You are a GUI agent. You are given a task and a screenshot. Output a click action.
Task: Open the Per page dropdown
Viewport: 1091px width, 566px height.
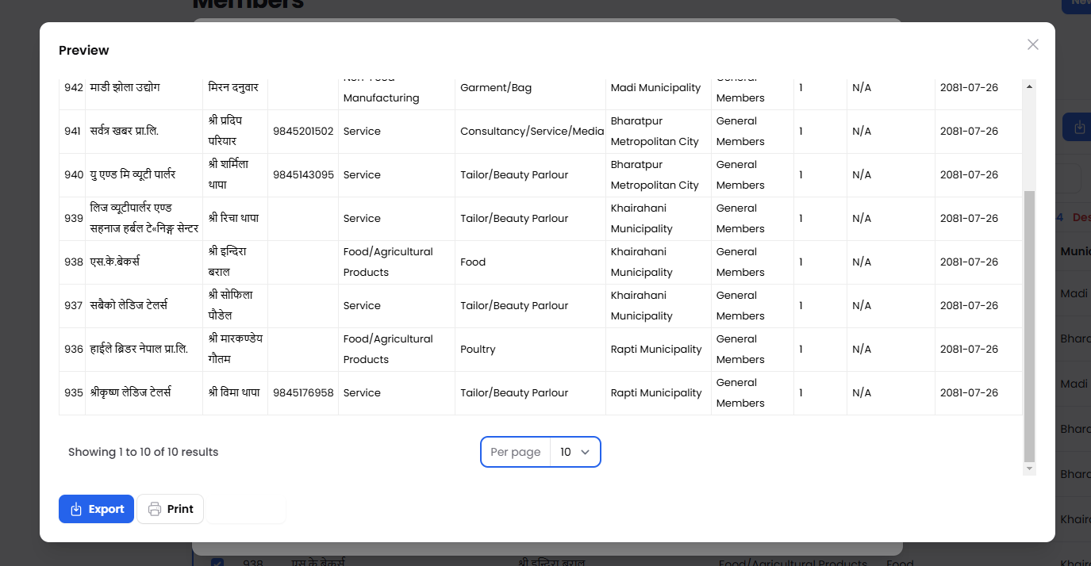click(x=574, y=452)
